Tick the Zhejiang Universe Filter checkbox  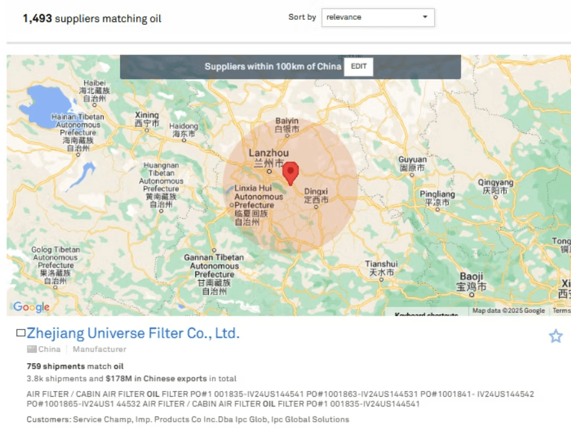20,333
